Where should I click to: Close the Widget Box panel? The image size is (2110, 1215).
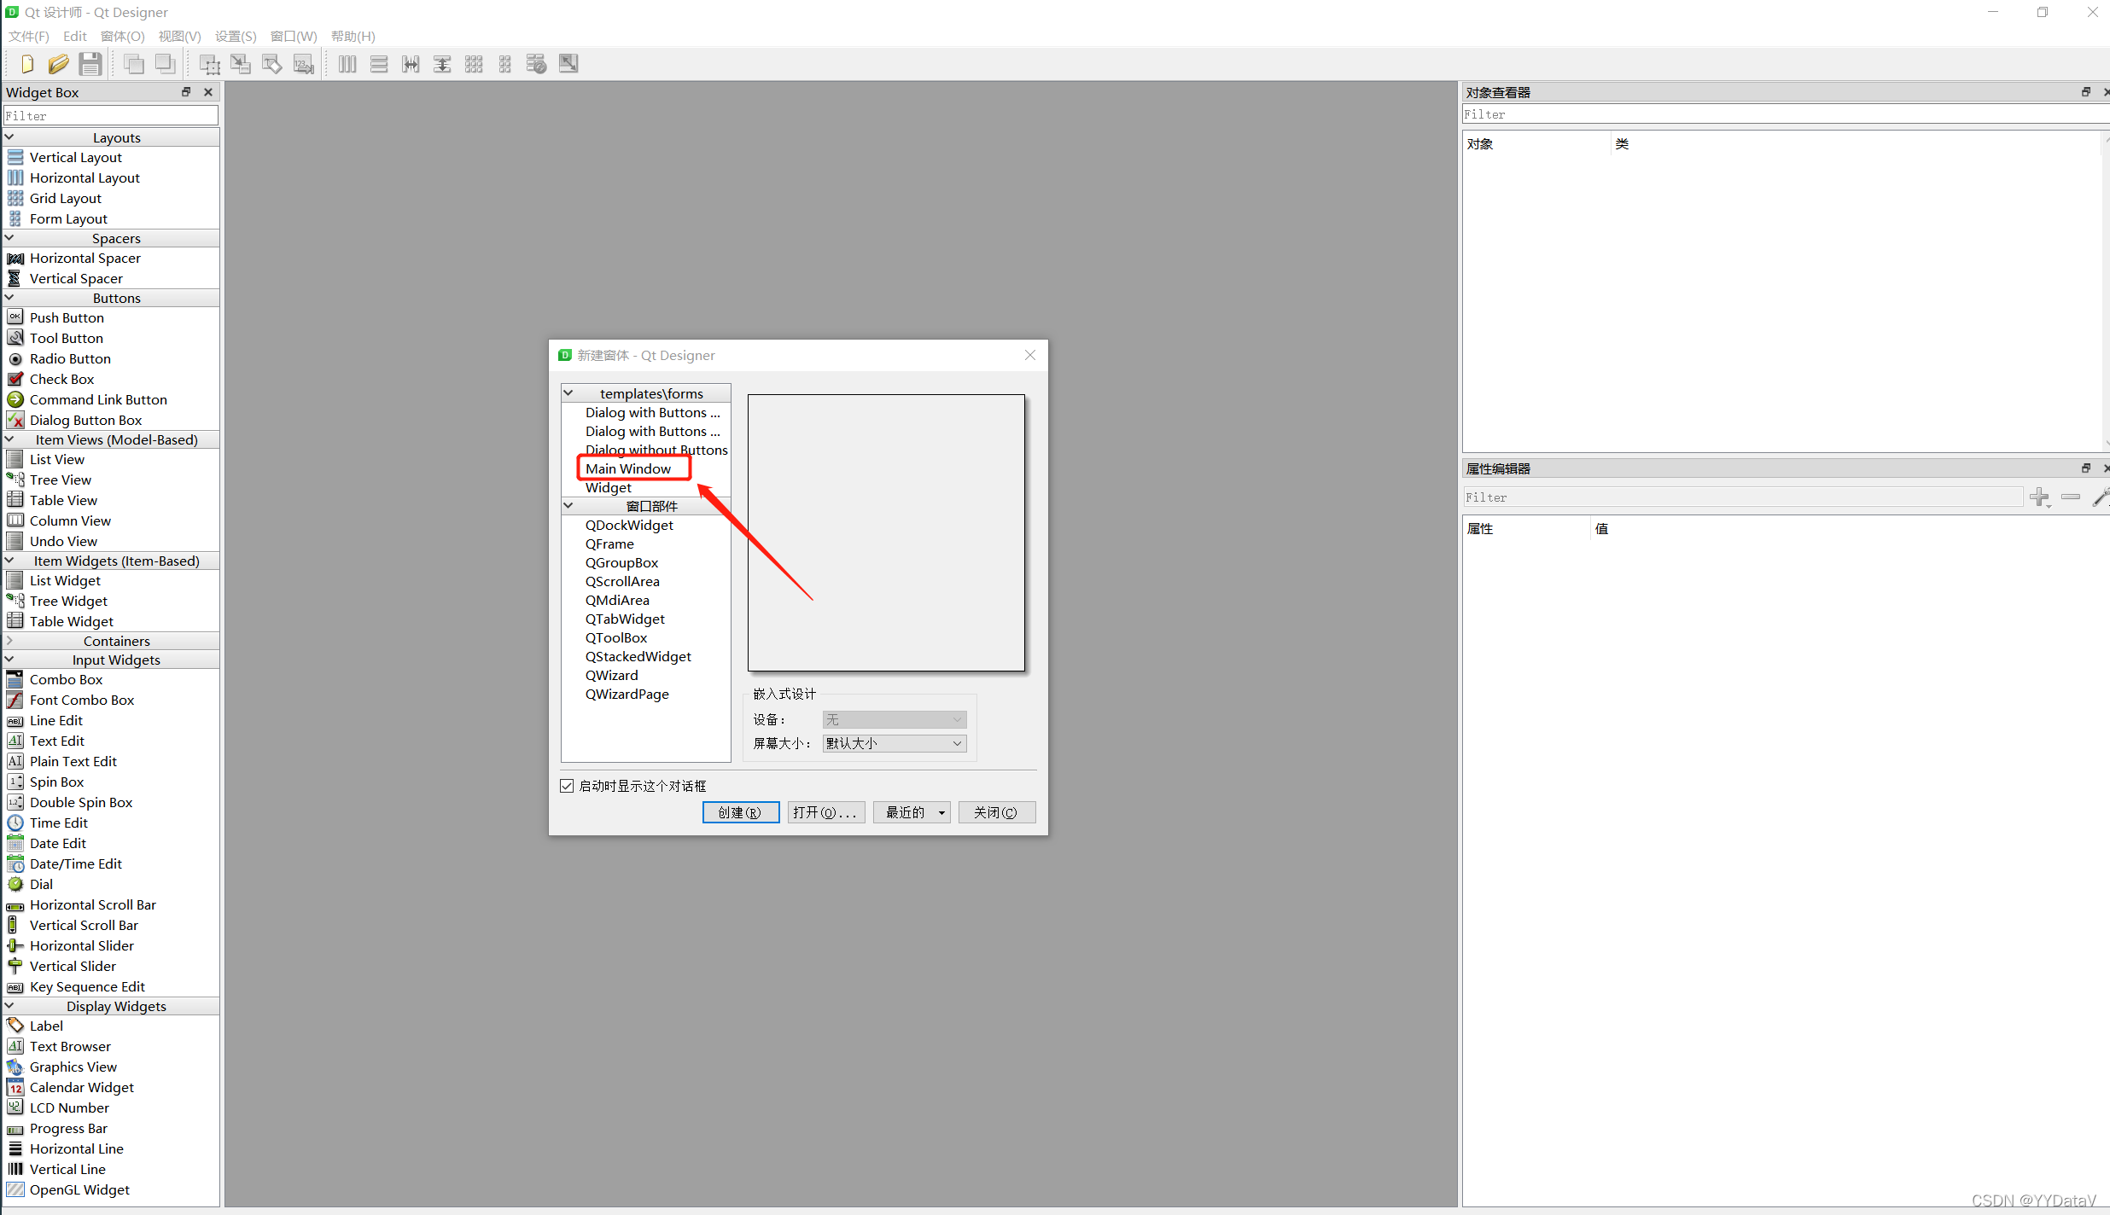[208, 92]
